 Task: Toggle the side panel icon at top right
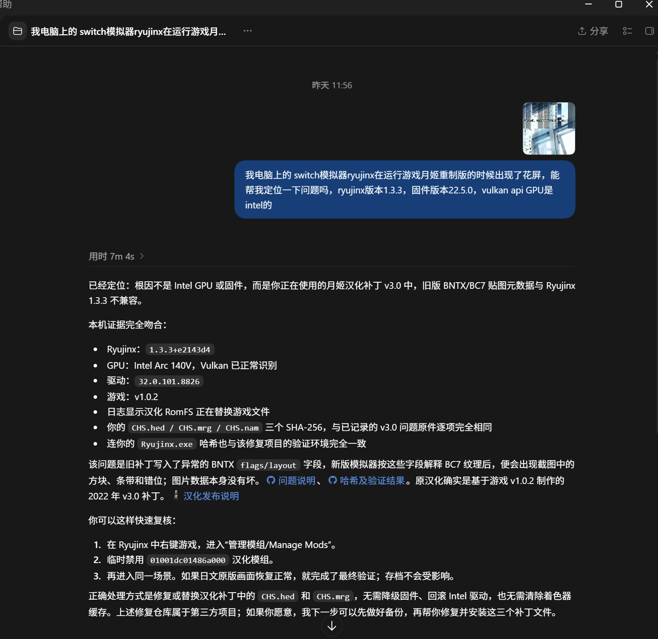(649, 31)
